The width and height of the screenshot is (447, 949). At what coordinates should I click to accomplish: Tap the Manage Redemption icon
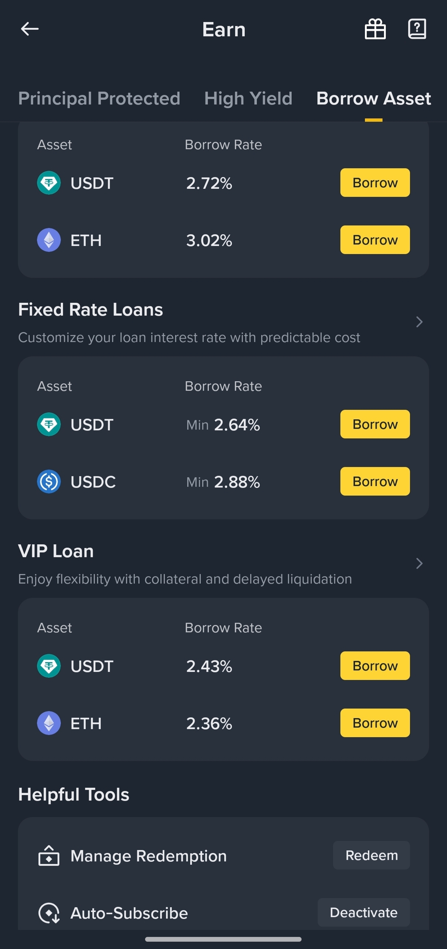pos(49,856)
